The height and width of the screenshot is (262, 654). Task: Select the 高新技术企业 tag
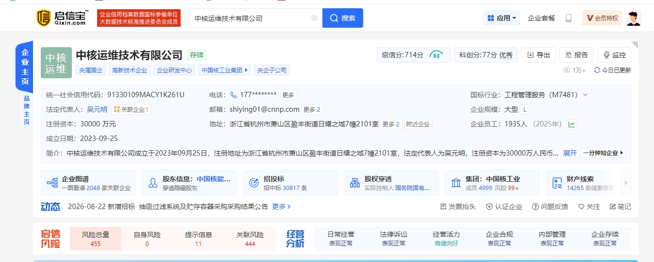pos(130,70)
